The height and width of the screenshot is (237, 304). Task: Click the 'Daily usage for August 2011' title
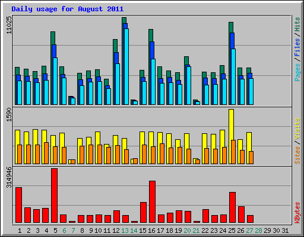tap(68, 9)
